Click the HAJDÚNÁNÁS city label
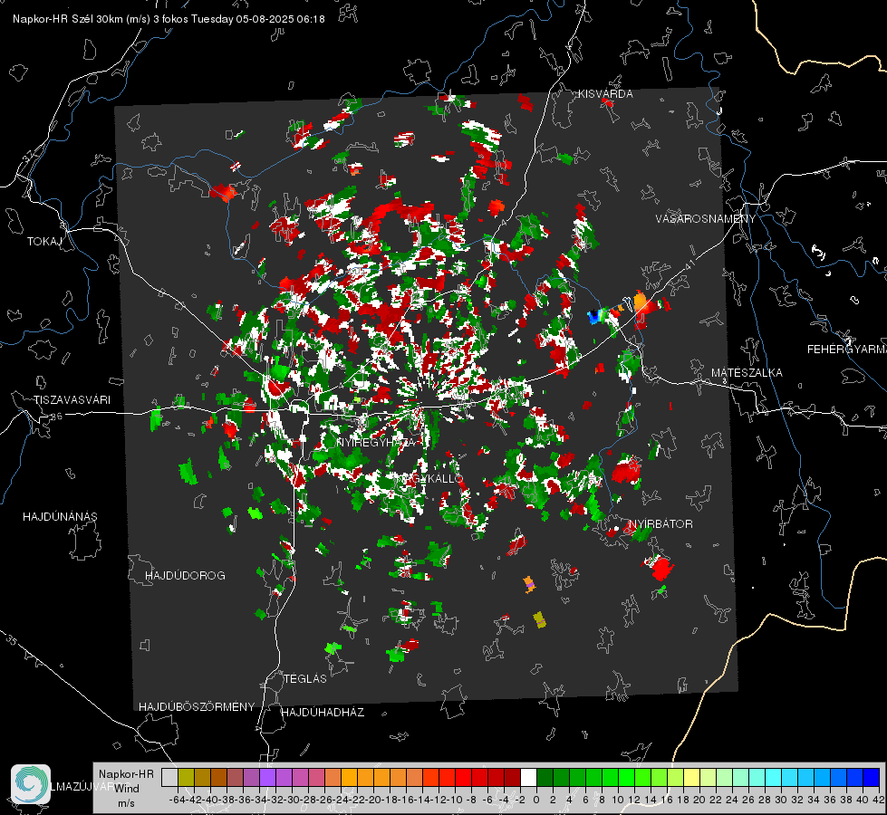This screenshot has height=815, width=887. coord(60,517)
